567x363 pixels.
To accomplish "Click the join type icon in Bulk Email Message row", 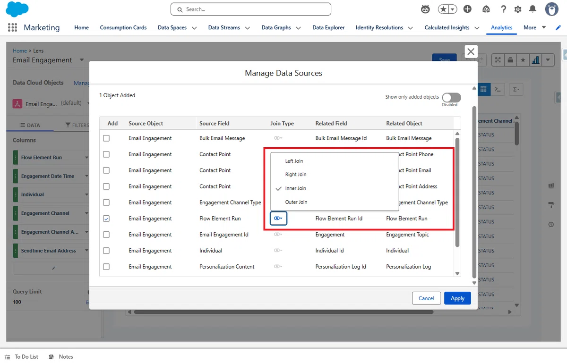I will tap(278, 138).
